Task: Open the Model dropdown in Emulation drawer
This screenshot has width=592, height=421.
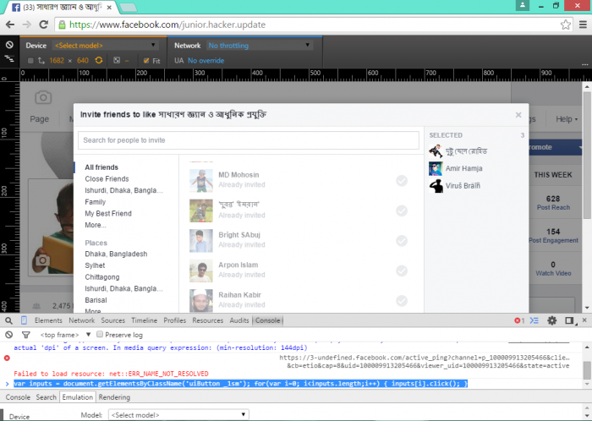Action: coord(178,414)
